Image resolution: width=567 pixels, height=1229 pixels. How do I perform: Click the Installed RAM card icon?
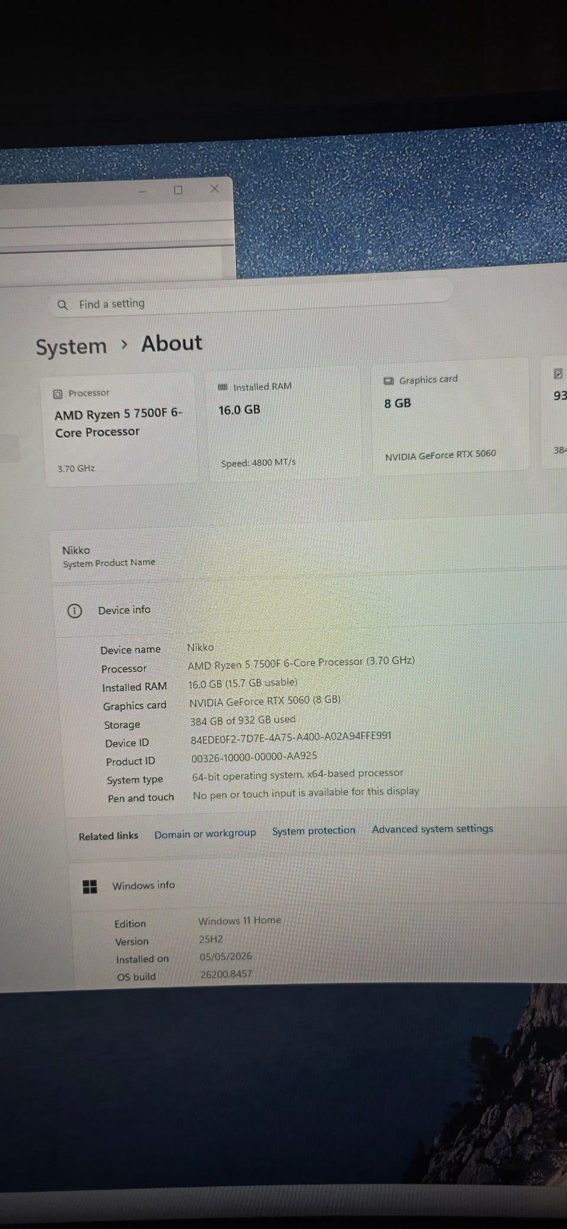tap(223, 387)
